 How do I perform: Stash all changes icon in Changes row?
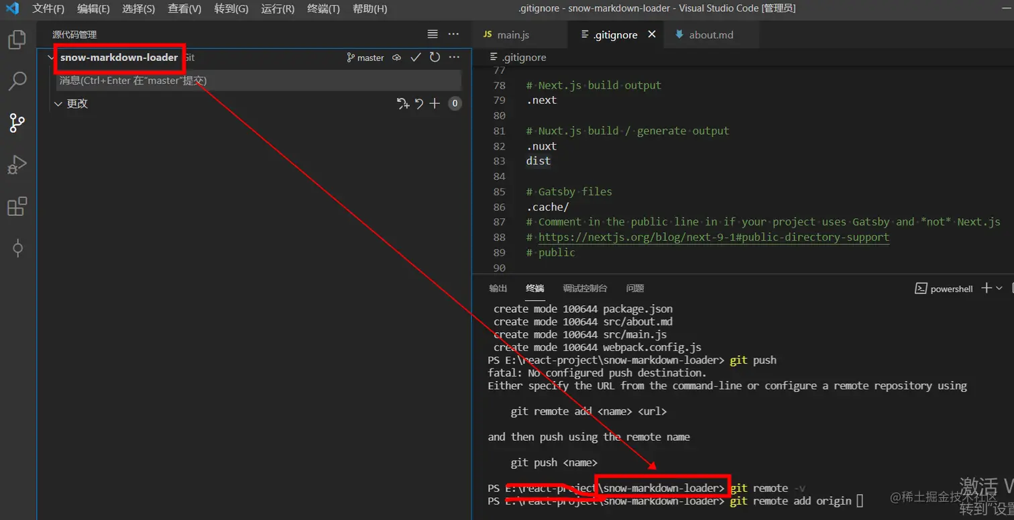coord(403,103)
